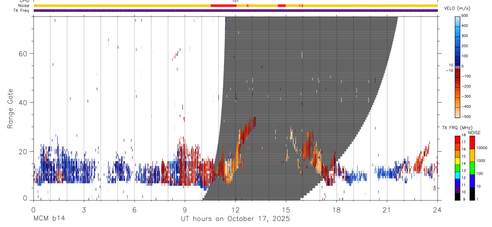The height and width of the screenshot is (227, 492).
Task: Click x-axis tick label 24
Action: point(438,209)
